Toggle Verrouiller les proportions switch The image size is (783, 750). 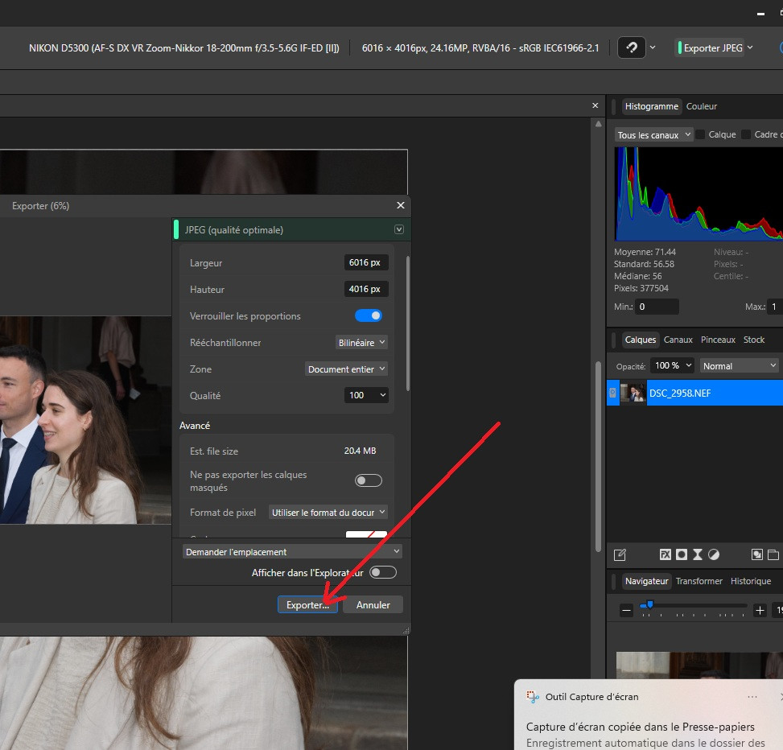[369, 315]
